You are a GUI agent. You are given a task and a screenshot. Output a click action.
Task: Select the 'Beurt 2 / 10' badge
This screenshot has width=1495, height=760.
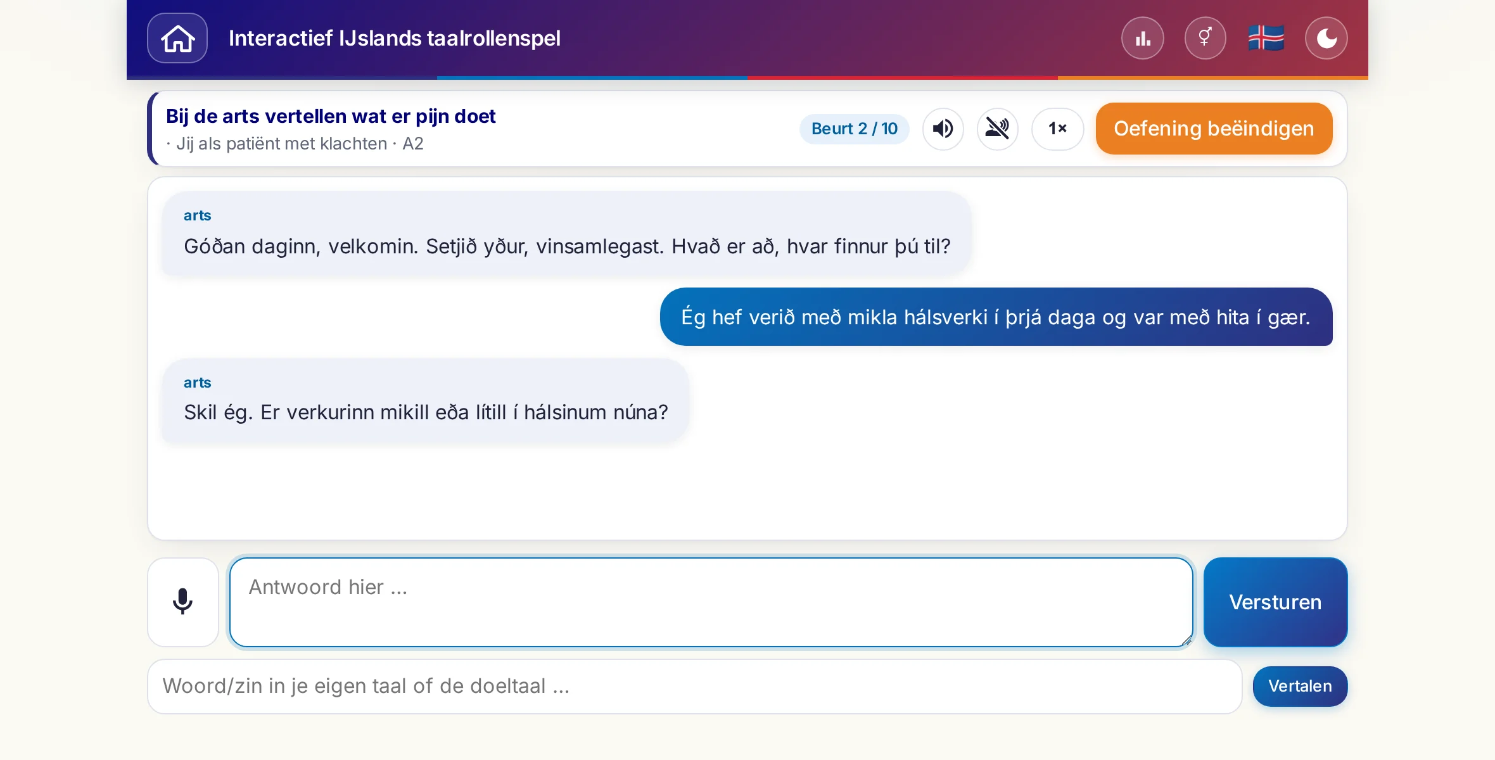coord(855,129)
